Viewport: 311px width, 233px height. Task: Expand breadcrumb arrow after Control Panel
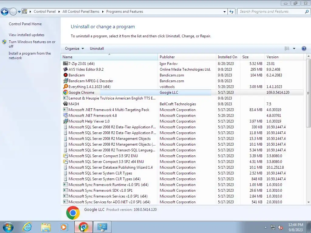pyautogui.click(x=59, y=12)
